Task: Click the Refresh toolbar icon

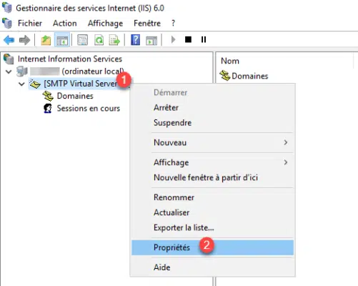Action: [x=99, y=40]
